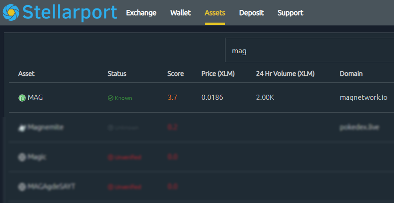Click the Known status label
This screenshot has width=394, height=203.
[x=123, y=98]
